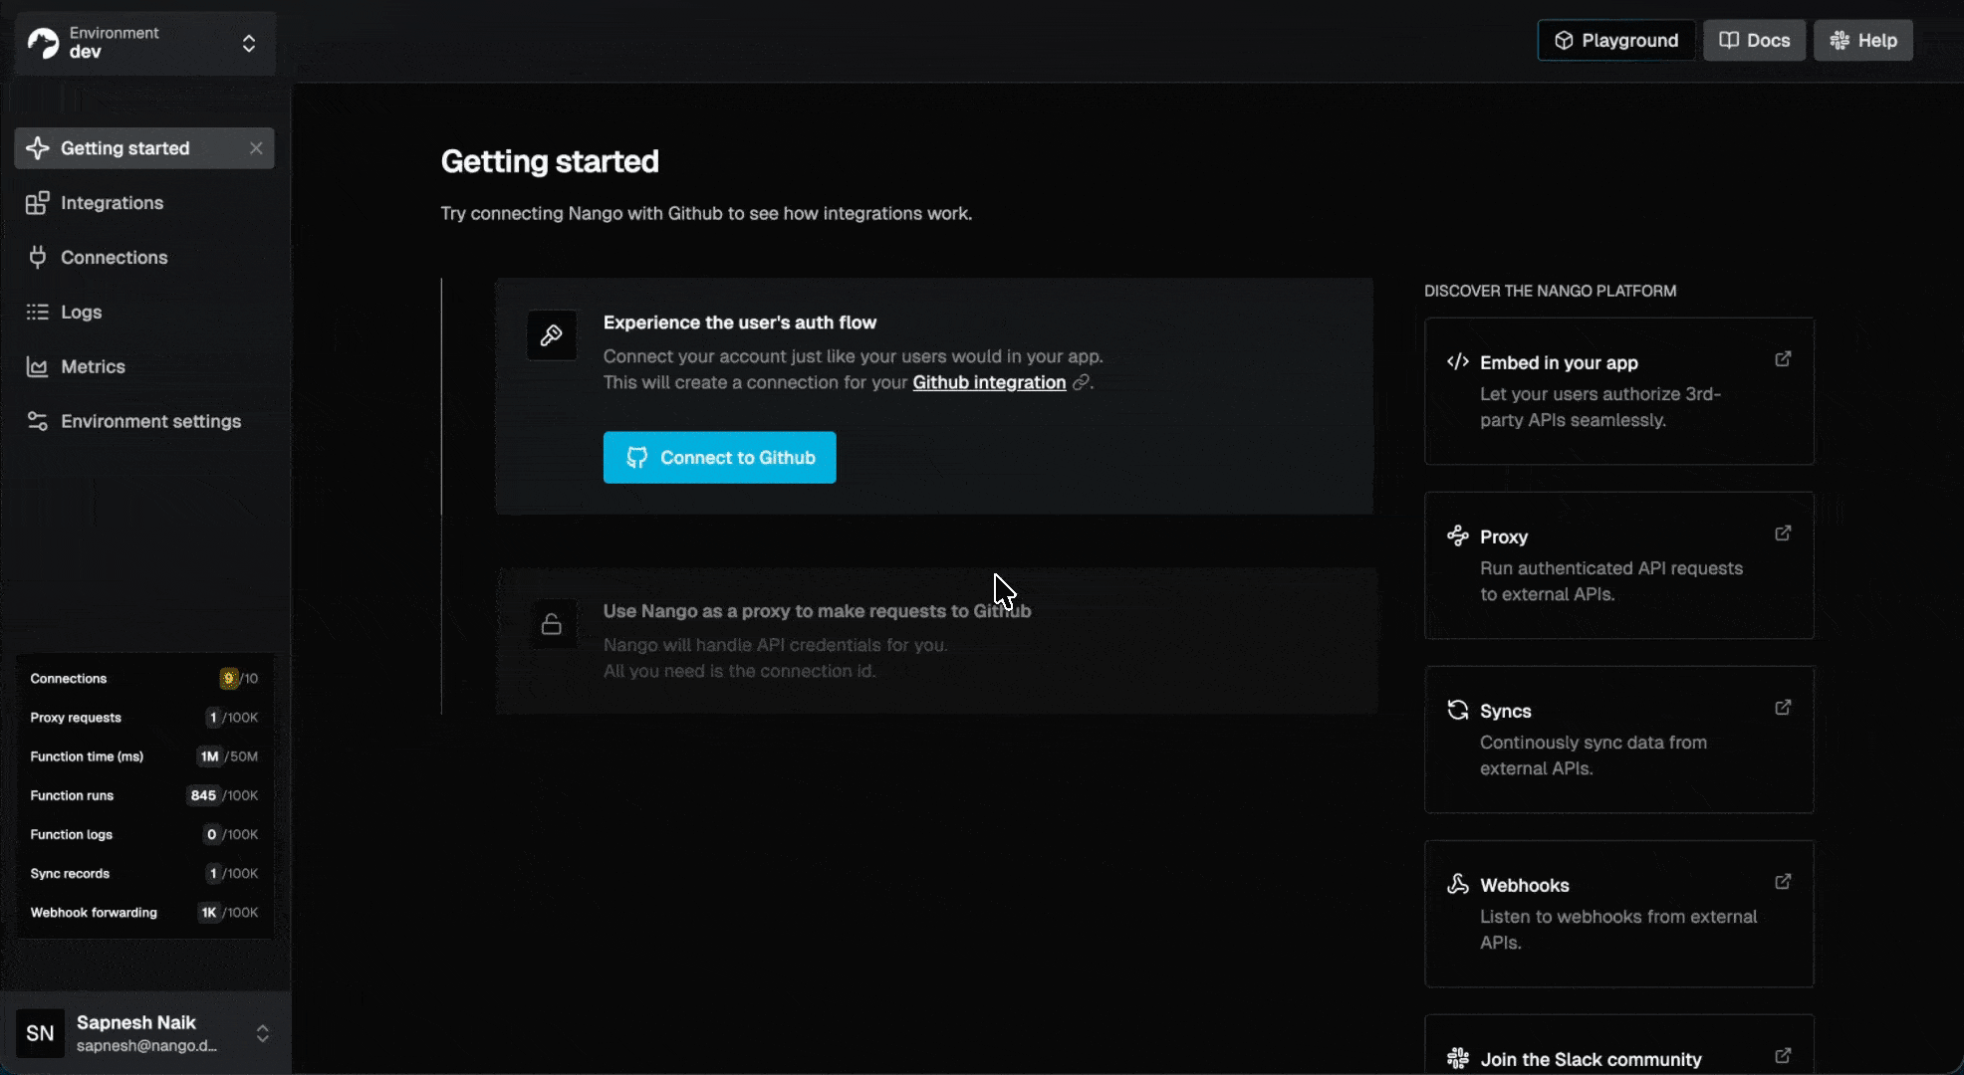Viewport: 1964px width, 1075px height.
Task: Click the Metrics chart icon
Action: click(38, 366)
